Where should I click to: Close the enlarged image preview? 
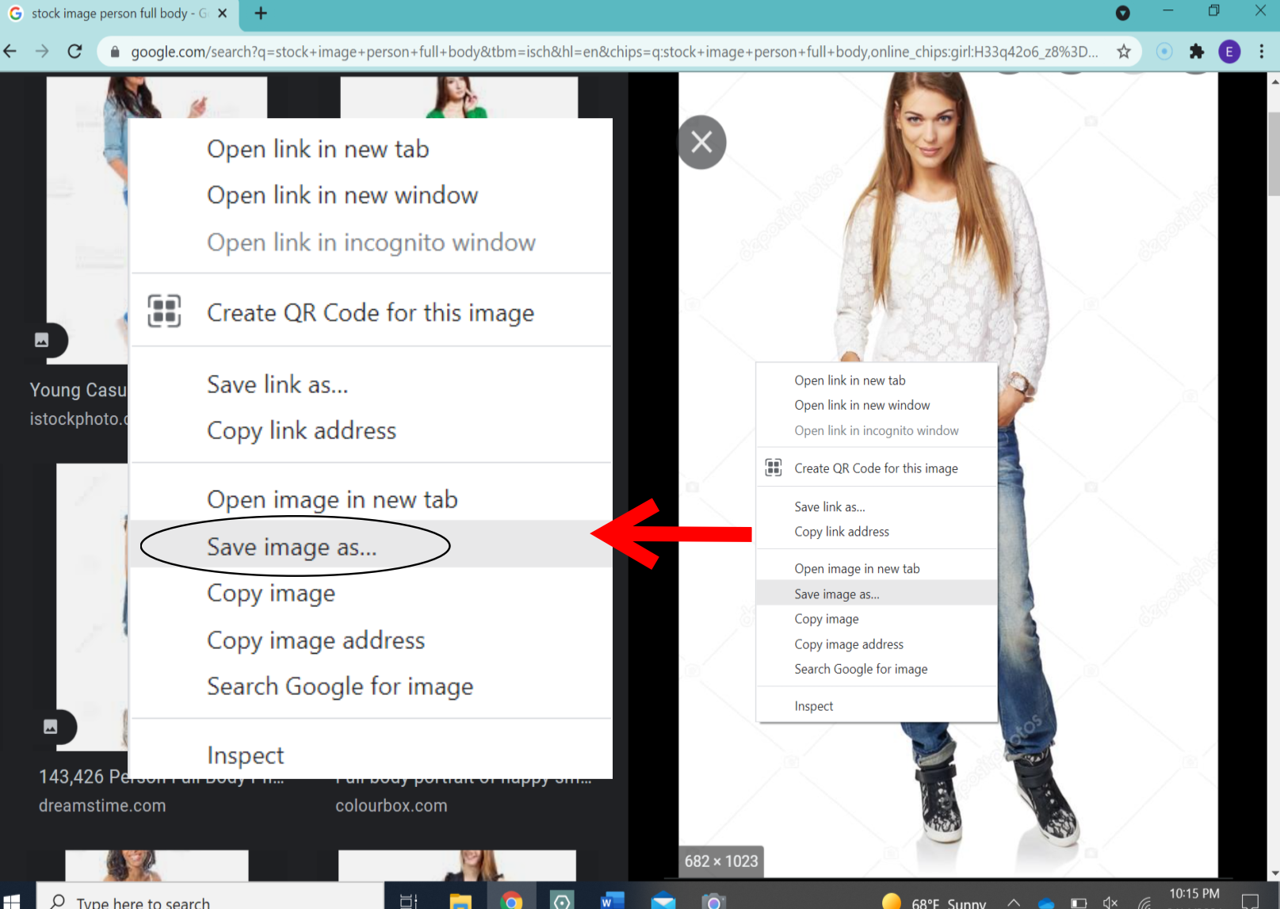coord(701,143)
